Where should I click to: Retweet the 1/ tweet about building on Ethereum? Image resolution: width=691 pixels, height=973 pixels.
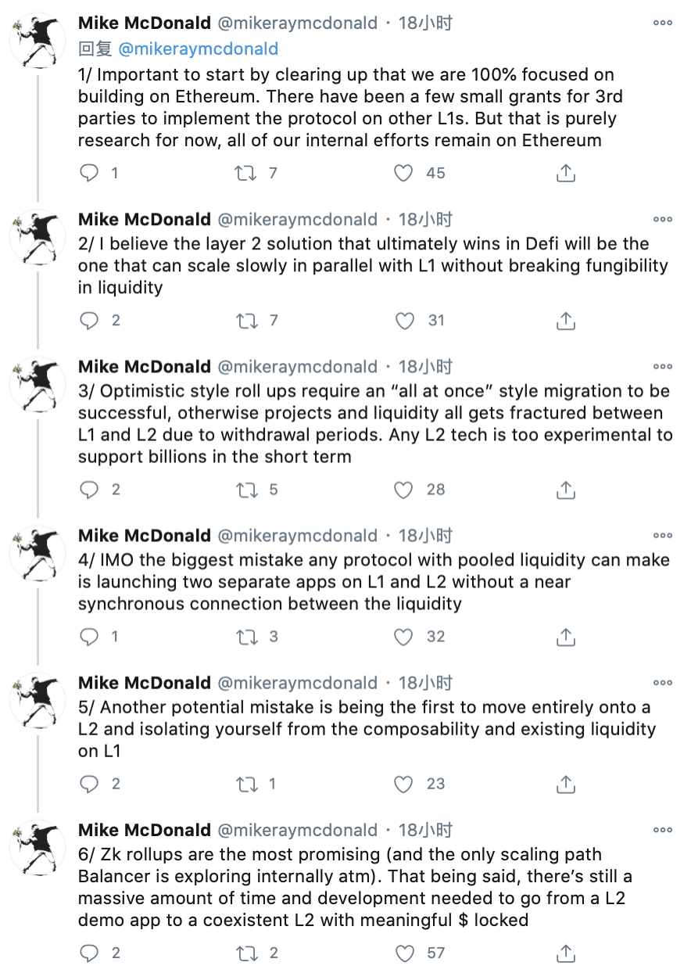[246, 173]
